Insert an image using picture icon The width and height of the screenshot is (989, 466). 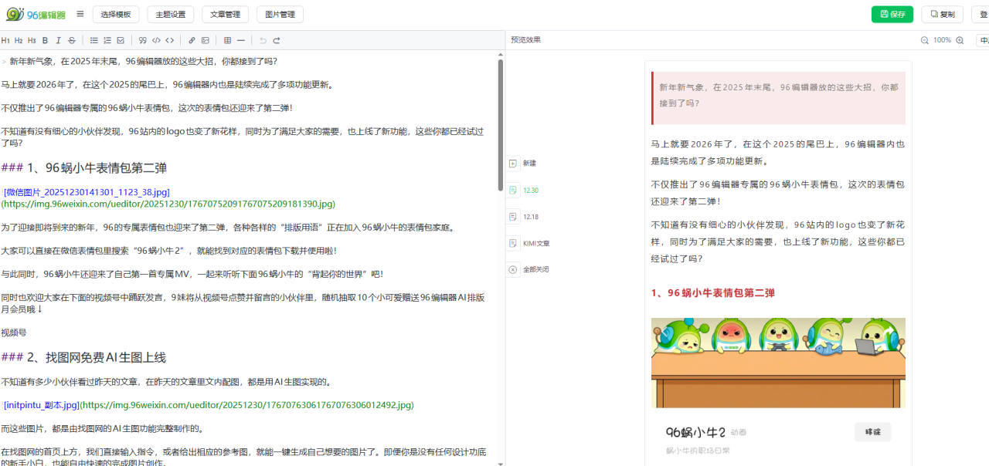[x=206, y=40]
